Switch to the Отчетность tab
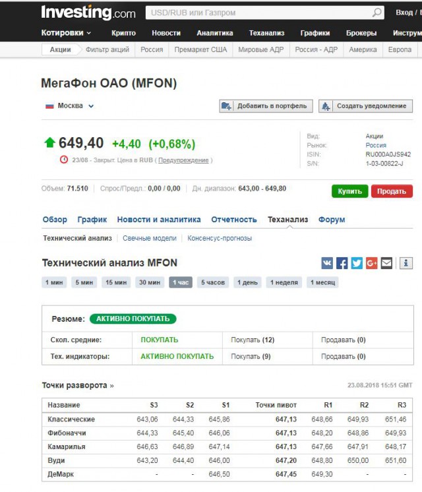This screenshot has height=492, width=422. [234, 220]
